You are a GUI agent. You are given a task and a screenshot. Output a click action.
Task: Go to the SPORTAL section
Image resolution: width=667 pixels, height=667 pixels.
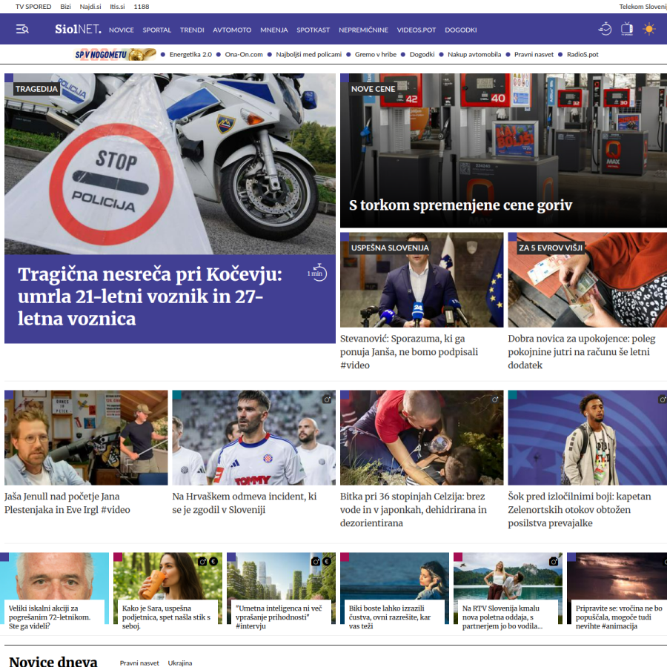tap(156, 30)
